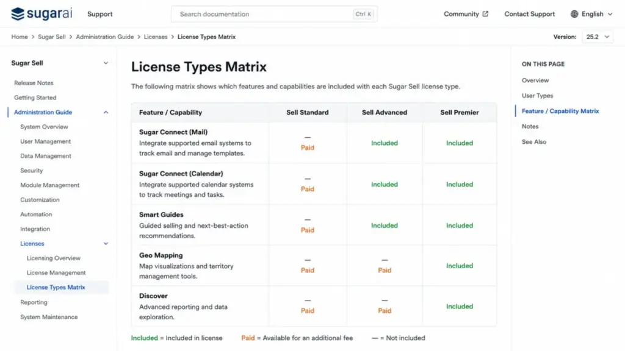Open the English language dropdown
Image resolution: width=625 pixels, height=351 pixels.
click(592, 14)
